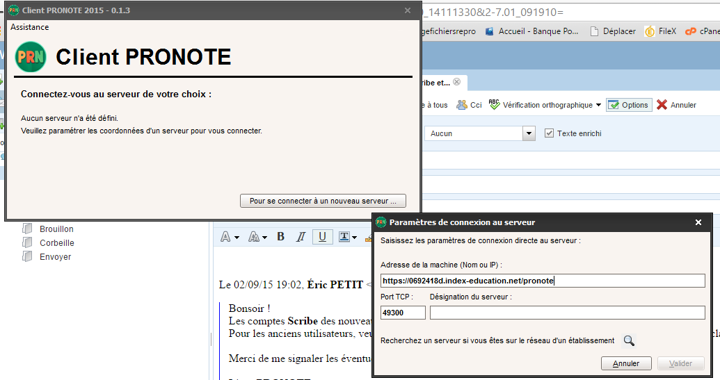720x380 pixels.
Task: Toggle italic text formatting
Action: (x=301, y=236)
